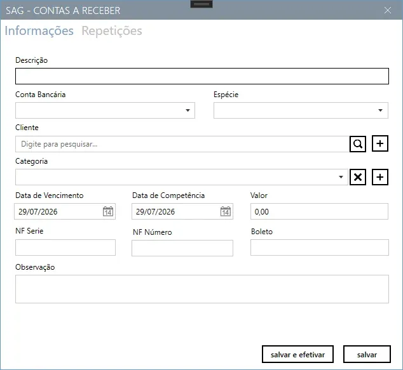Click the salvar e efetivar button
403x370 pixels.
pos(297,354)
